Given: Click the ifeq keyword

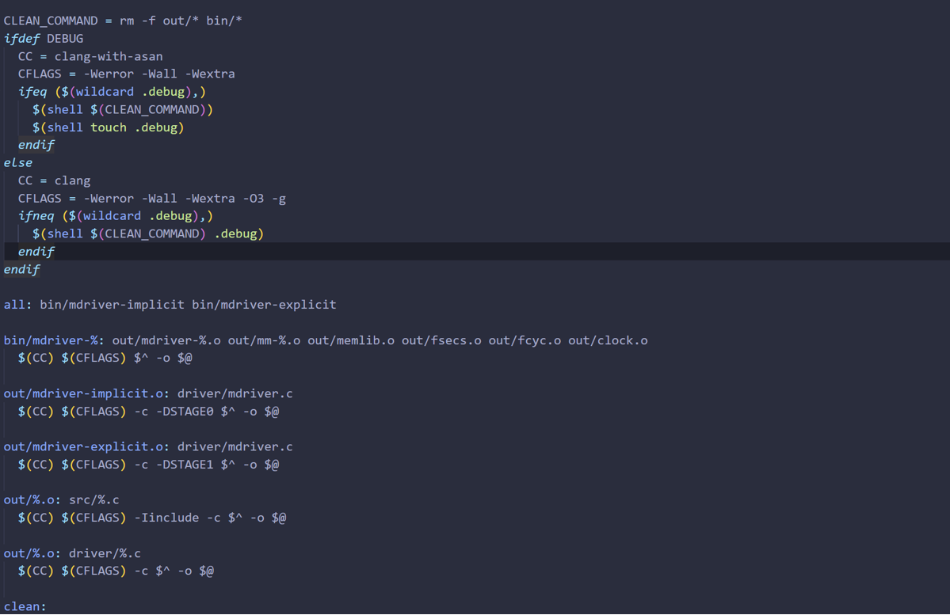Looking at the screenshot, I should pos(32,92).
